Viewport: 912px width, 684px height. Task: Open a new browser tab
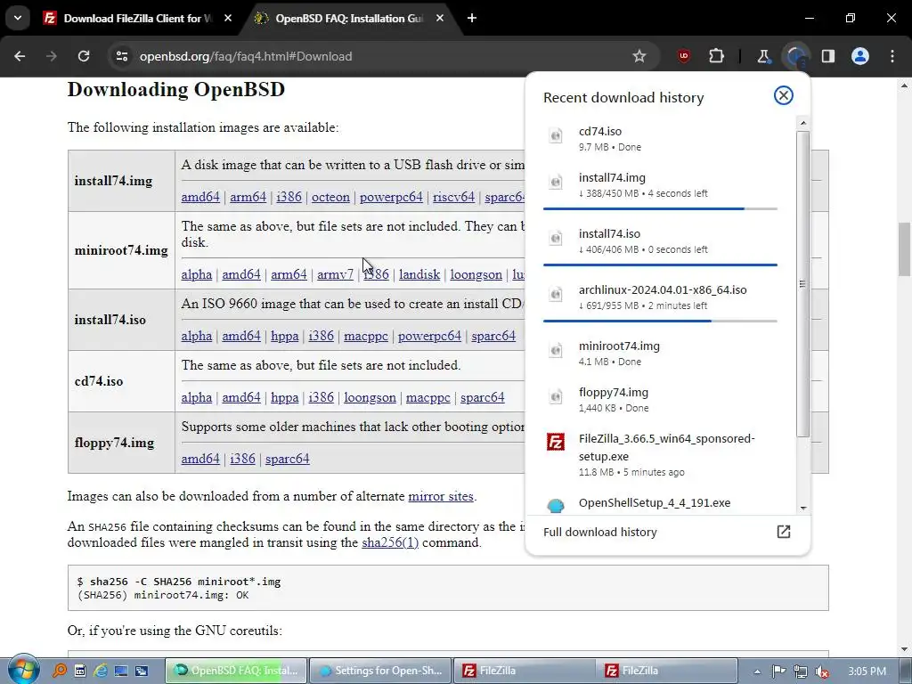click(x=472, y=18)
